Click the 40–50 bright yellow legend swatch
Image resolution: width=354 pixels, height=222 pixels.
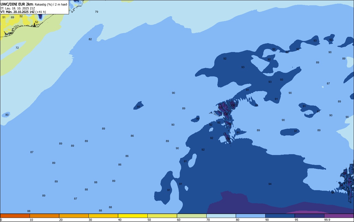coord(133,216)
